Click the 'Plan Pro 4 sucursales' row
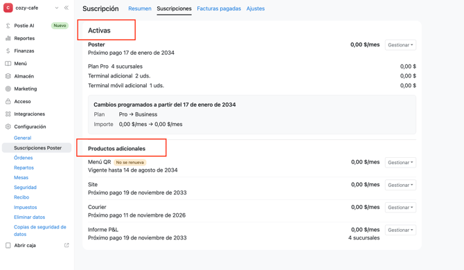Image resolution: width=464 pixels, height=270 pixels. (252, 66)
